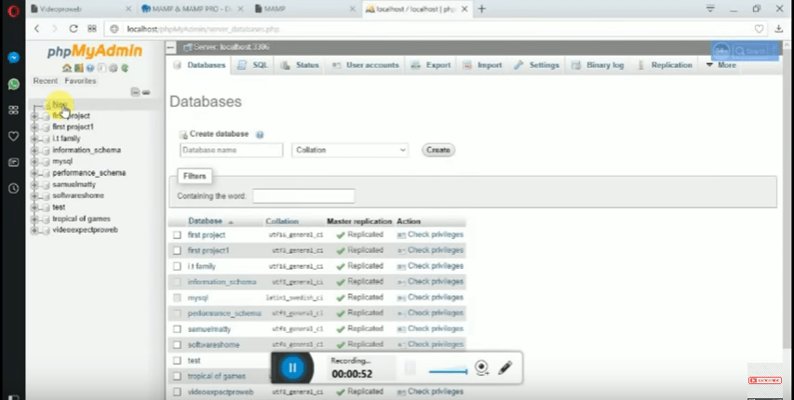
Task: Collapse all icon in the navigation panel
Action: pyautogui.click(x=136, y=92)
